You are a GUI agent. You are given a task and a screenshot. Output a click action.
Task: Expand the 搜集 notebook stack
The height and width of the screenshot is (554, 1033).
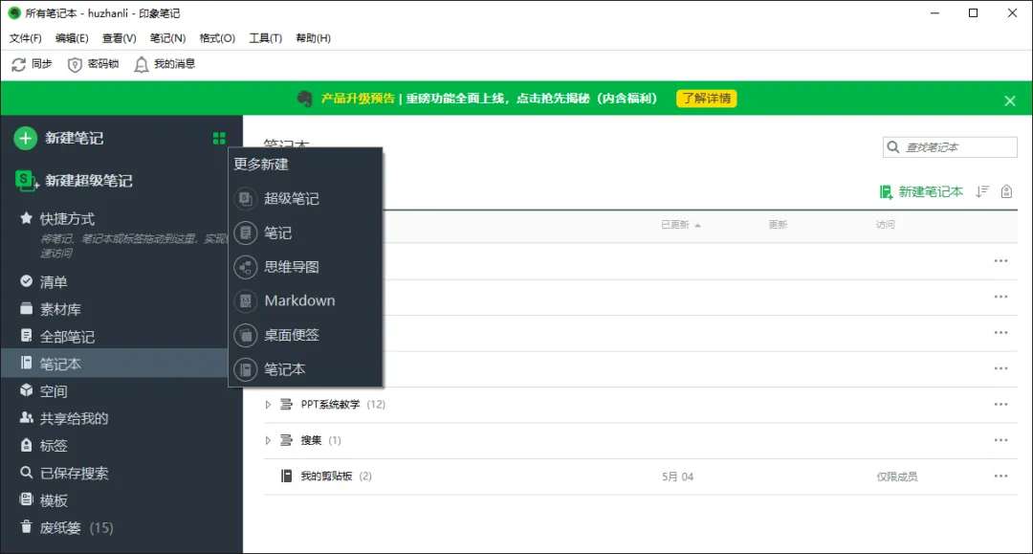tap(268, 440)
